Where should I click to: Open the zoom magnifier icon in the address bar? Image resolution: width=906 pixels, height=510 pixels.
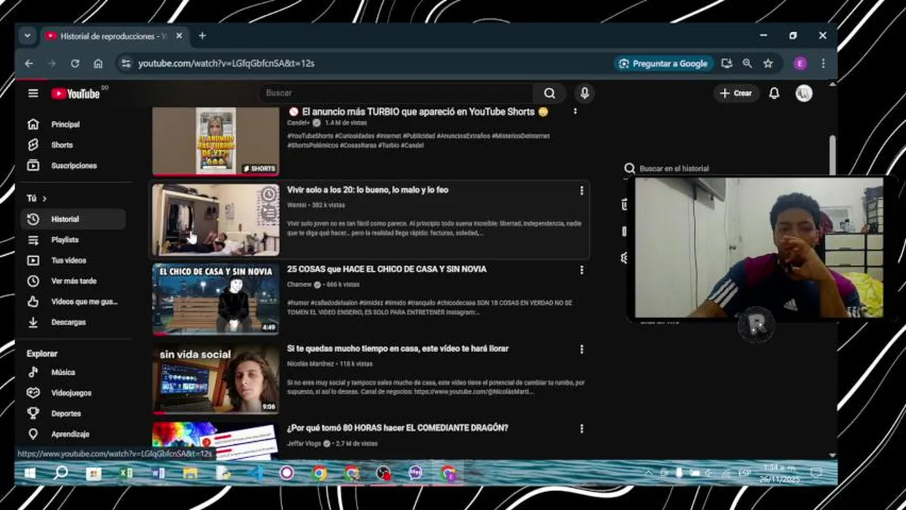pos(747,63)
